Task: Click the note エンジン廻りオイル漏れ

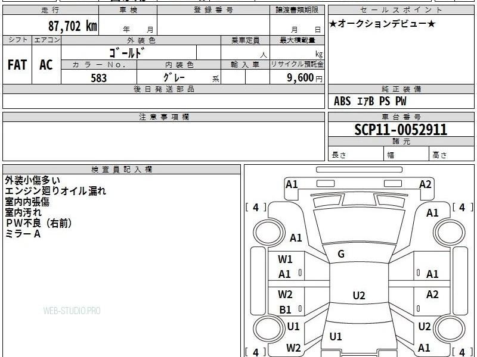Action: 55,191
